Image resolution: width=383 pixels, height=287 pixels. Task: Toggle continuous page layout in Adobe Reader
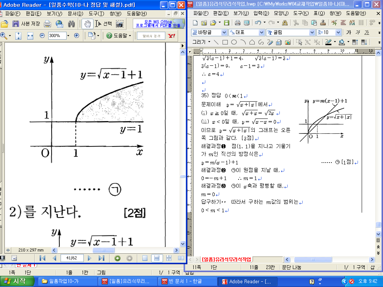click(x=157, y=258)
